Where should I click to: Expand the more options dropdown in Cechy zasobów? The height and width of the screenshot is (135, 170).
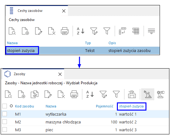pos(151,31)
